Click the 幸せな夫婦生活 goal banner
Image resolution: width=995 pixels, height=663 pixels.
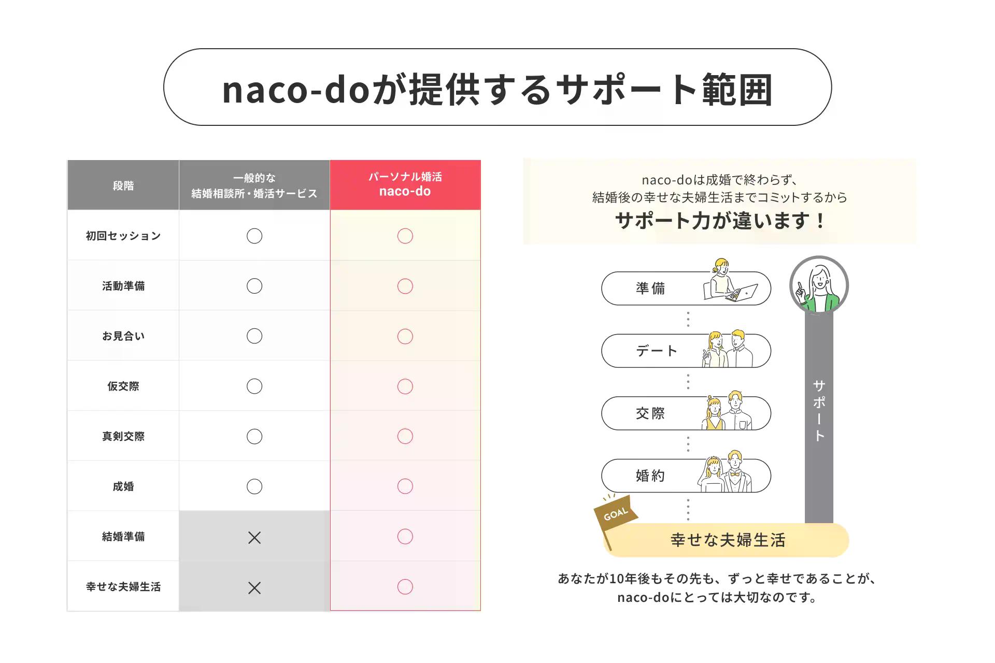(x=728, y=540)
